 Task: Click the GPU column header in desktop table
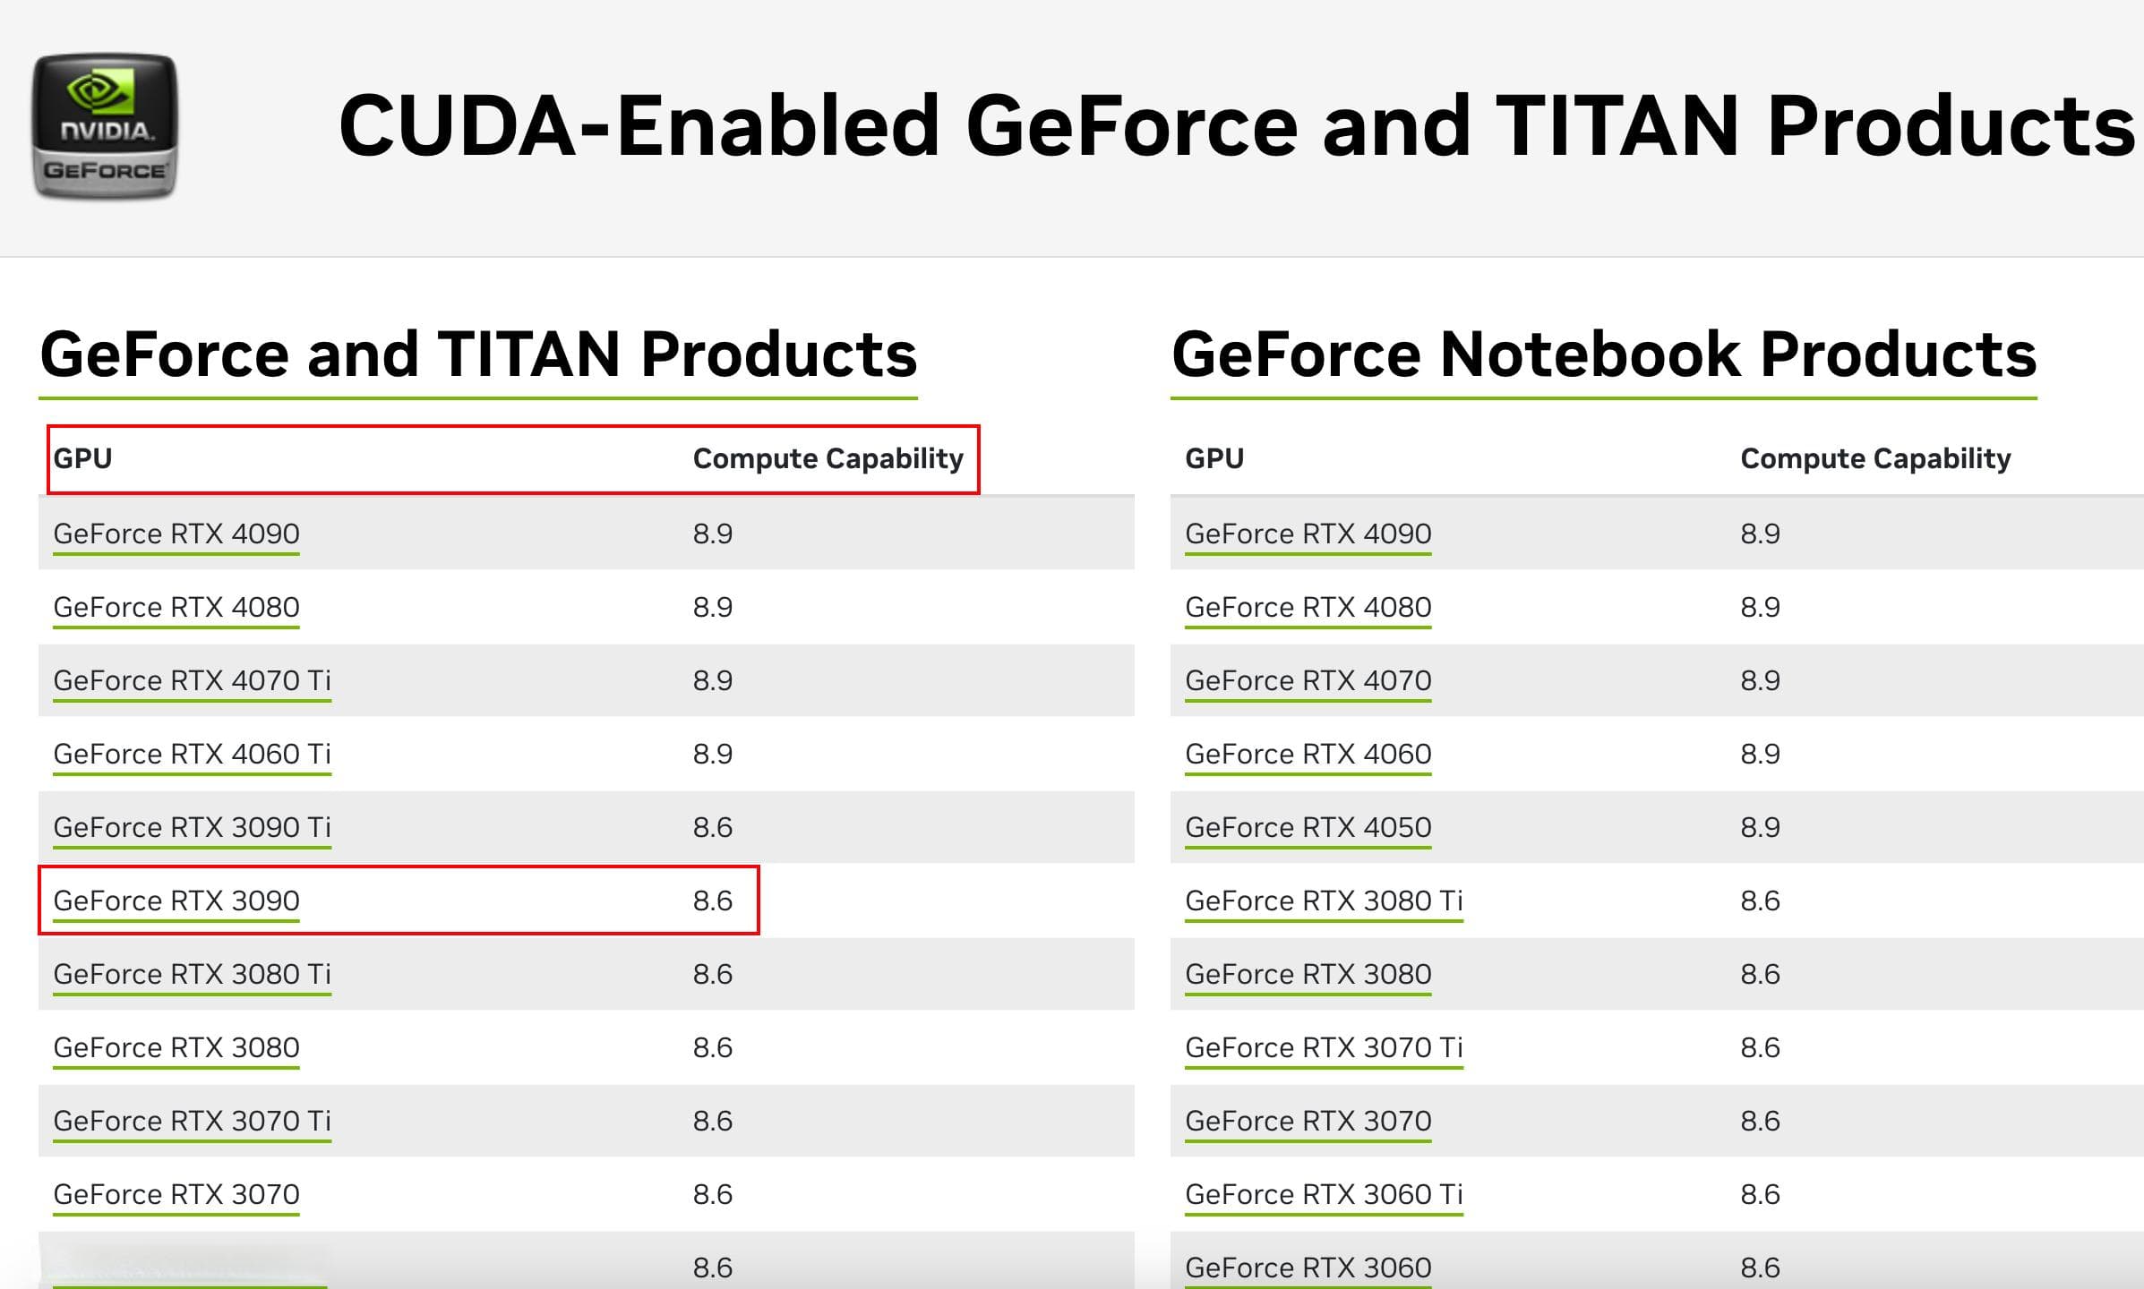click(x=82, y=458)
